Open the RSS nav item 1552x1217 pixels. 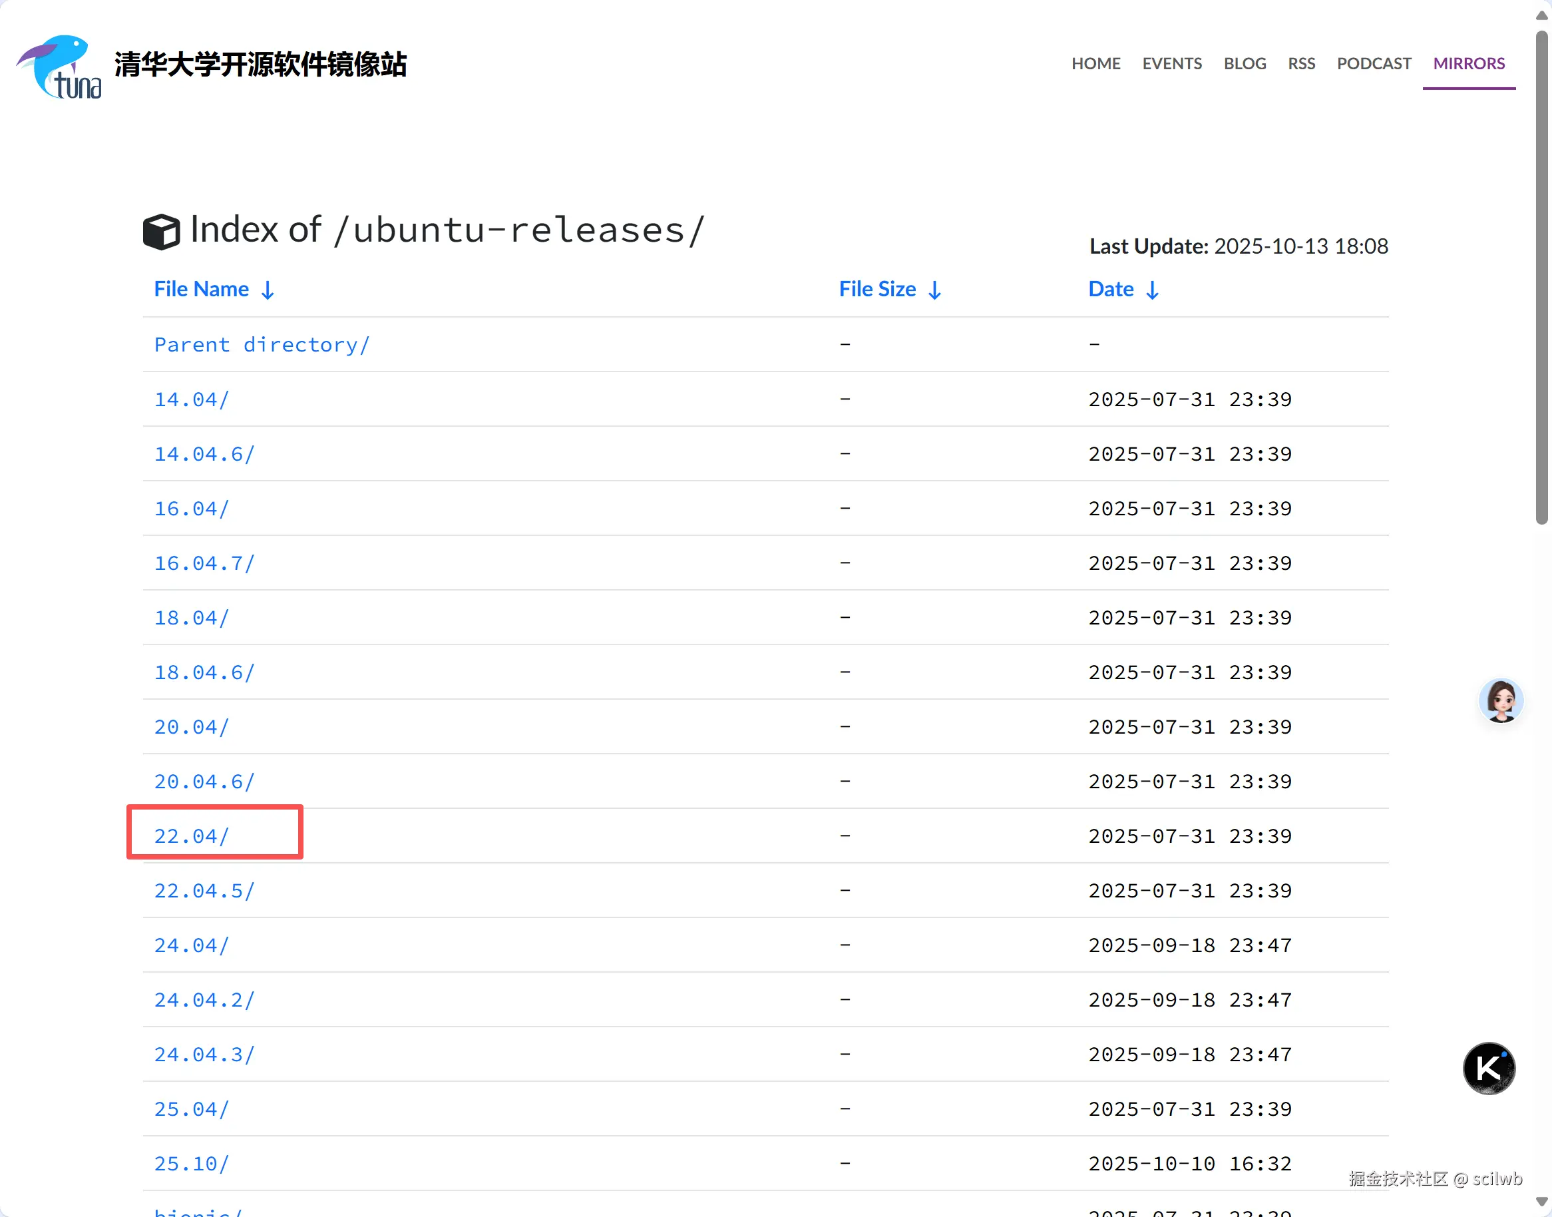(1301, 63)
